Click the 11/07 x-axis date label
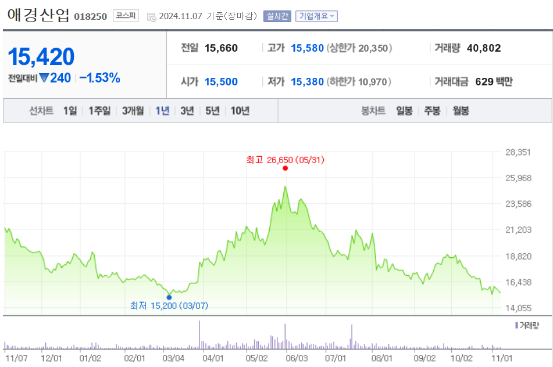Screen dimensions: 553x367 point(16,358)
